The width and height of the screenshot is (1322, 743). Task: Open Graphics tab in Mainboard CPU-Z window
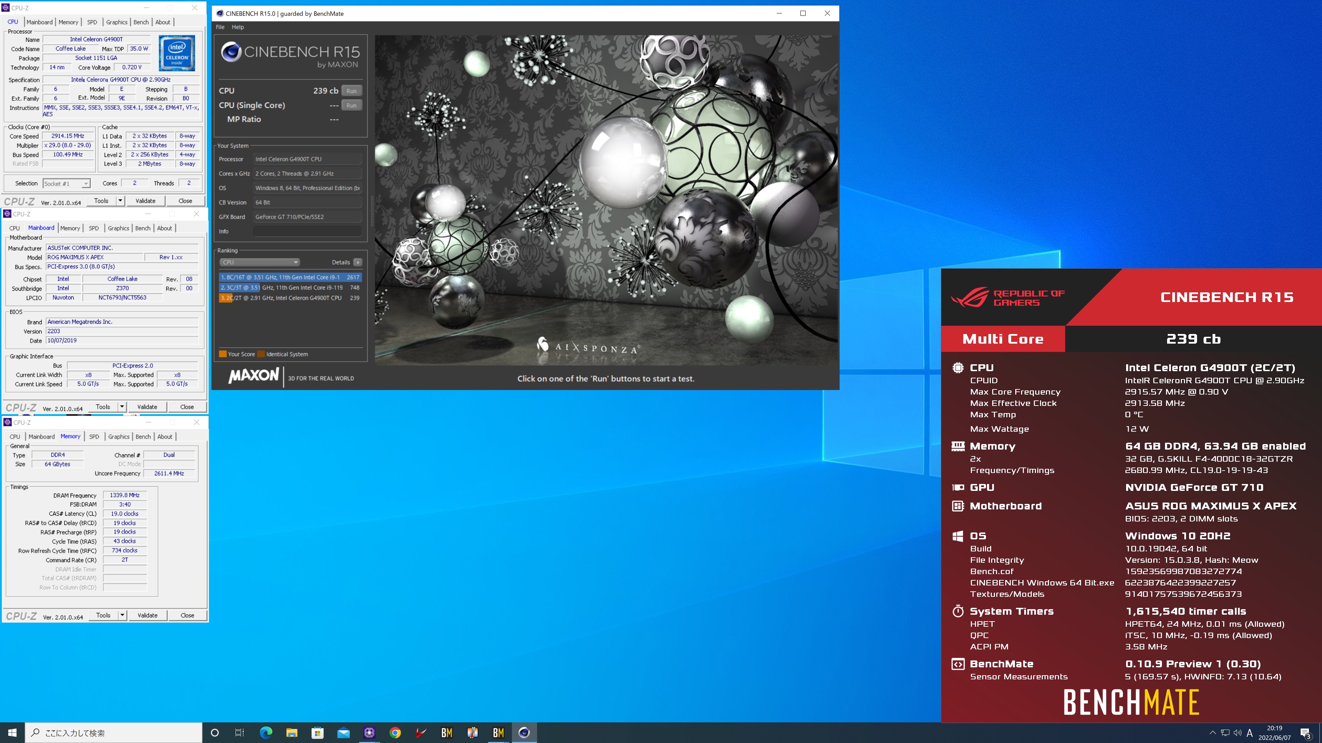coord(118,228)
